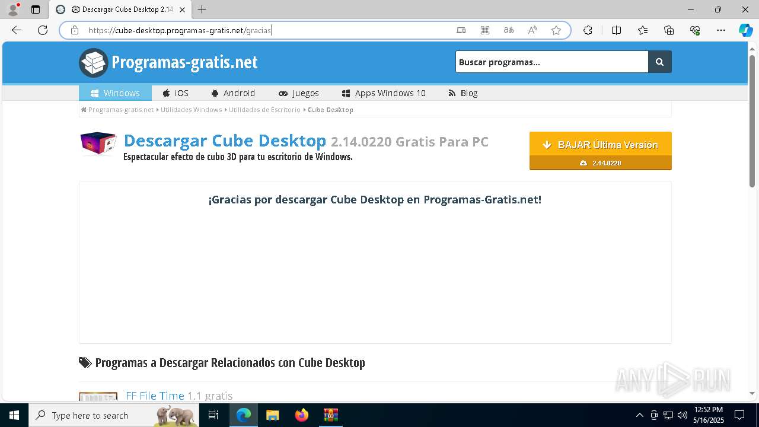Click Programas-gratis.net breadcrumb link
The height and width of the screenshot is (427, 759).
[x=121, y=110]
